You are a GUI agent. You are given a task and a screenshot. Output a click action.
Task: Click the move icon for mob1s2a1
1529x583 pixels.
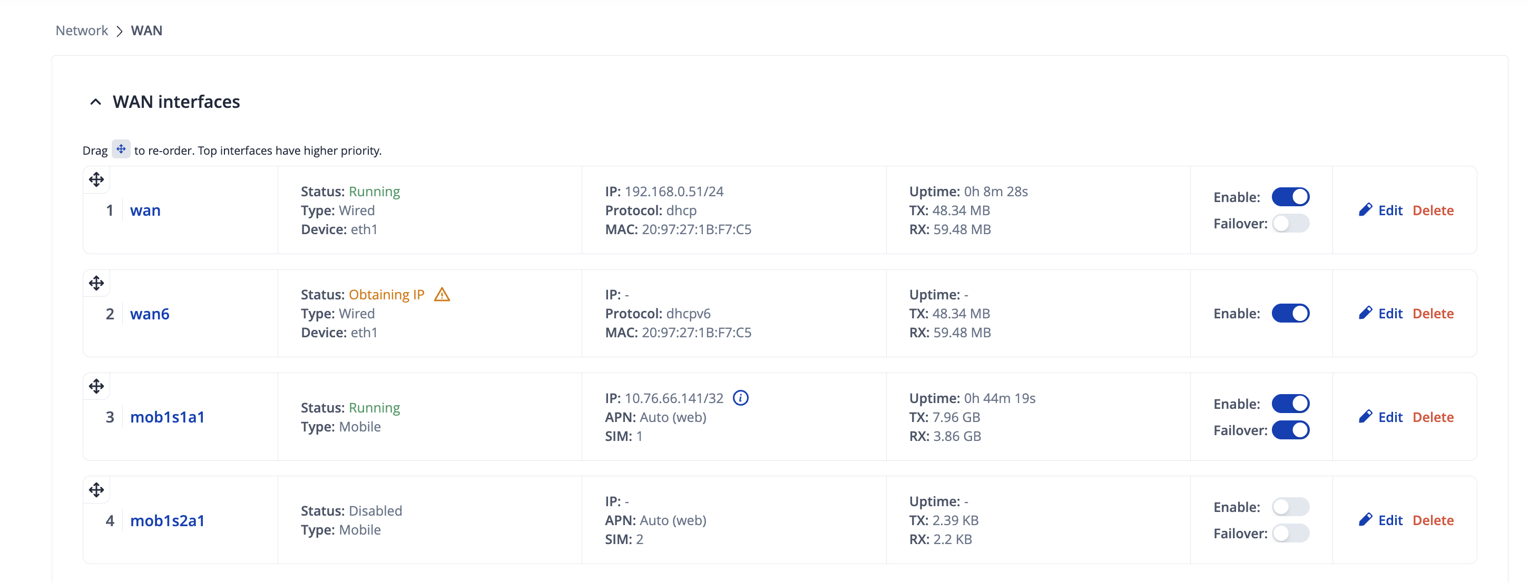pyautogui.click(x=96, y=490)
